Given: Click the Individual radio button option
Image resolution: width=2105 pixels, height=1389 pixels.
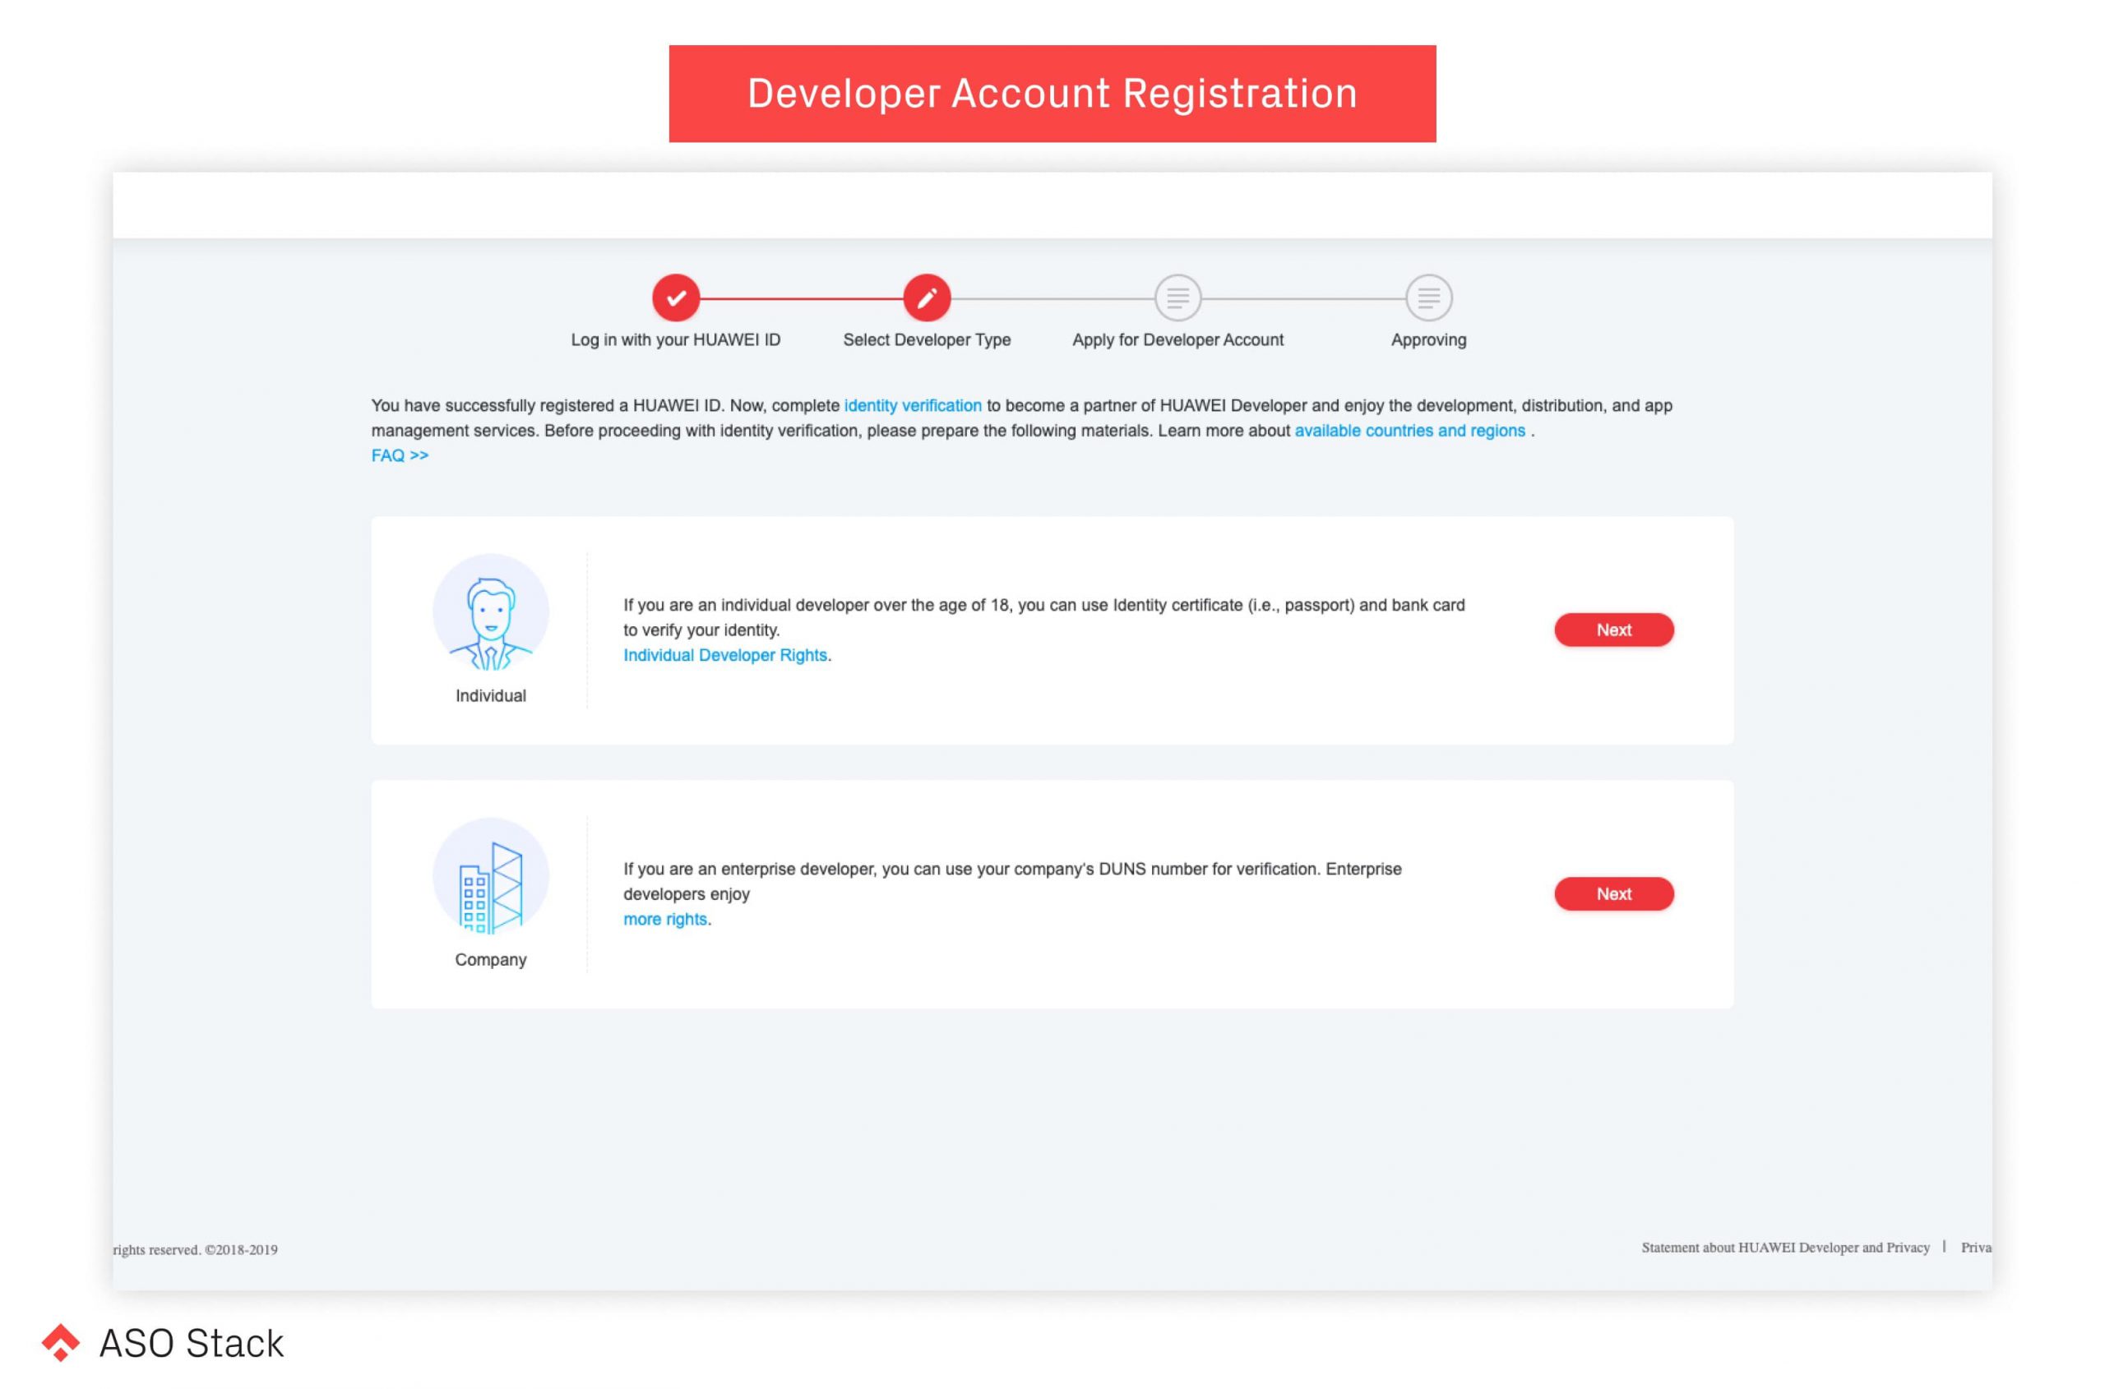Looking at the screenshot, I should (x=488, y=628).
